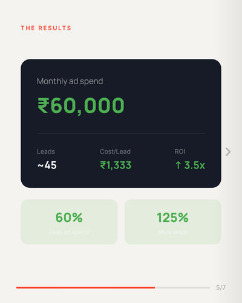Select the 3.5x ROI value

tap(195, 165)
